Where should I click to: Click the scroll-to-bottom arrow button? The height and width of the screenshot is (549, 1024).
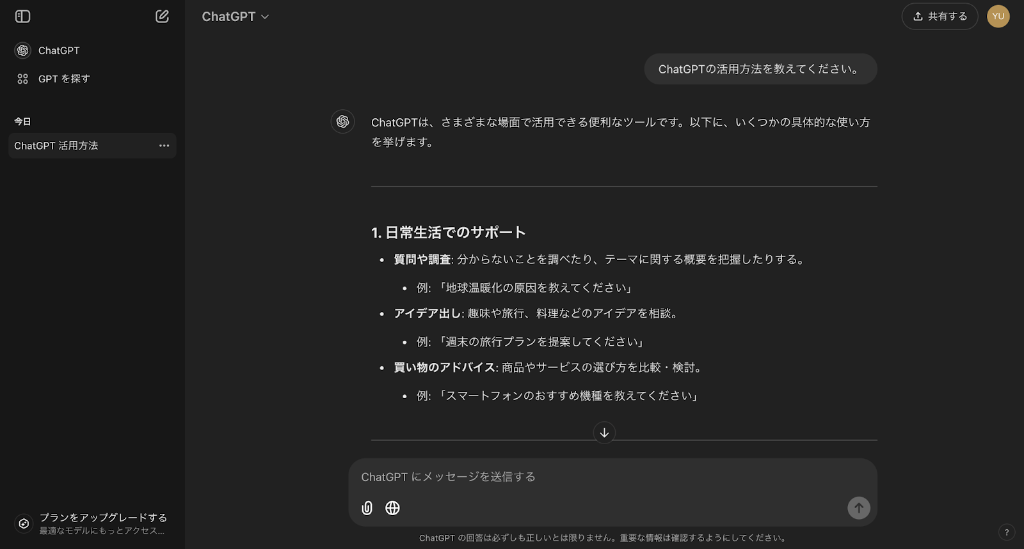tap(604, 433)
